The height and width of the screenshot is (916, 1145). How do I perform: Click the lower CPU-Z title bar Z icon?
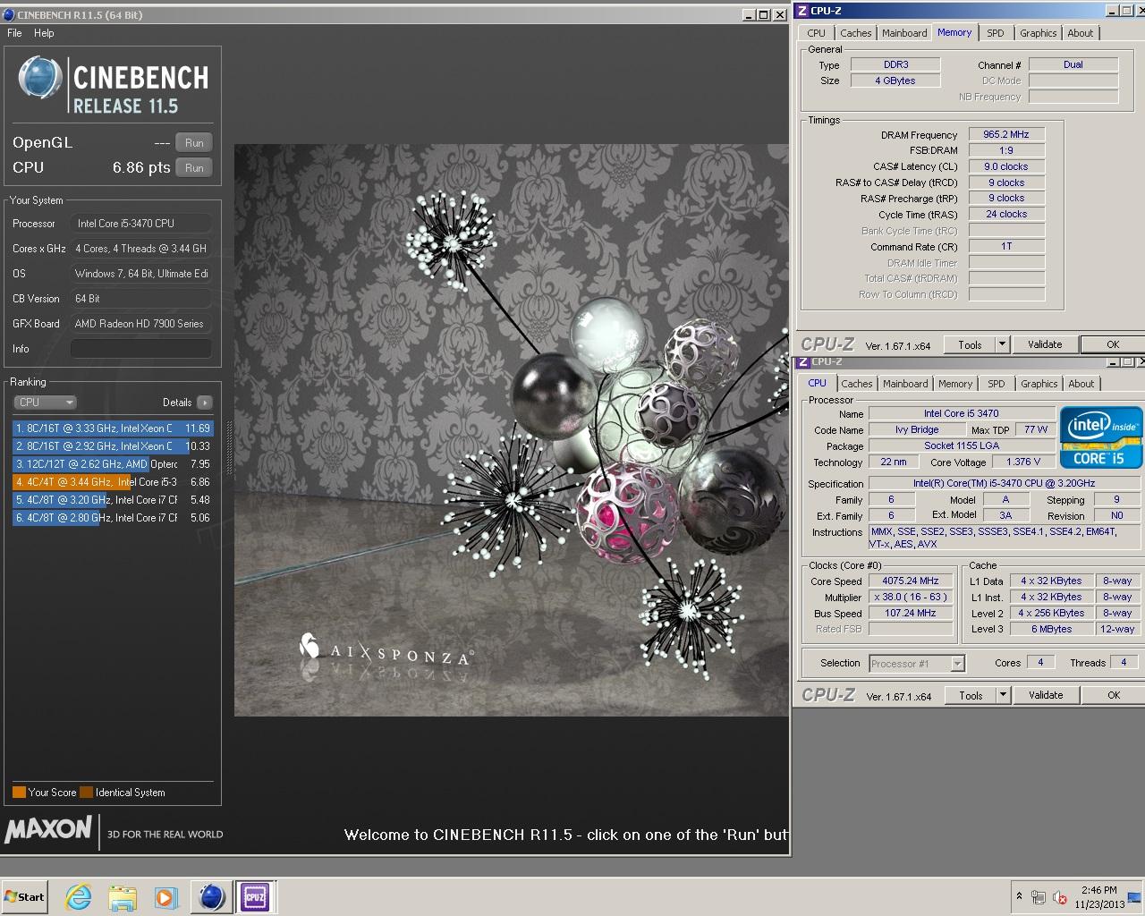[x=802, y=361]
